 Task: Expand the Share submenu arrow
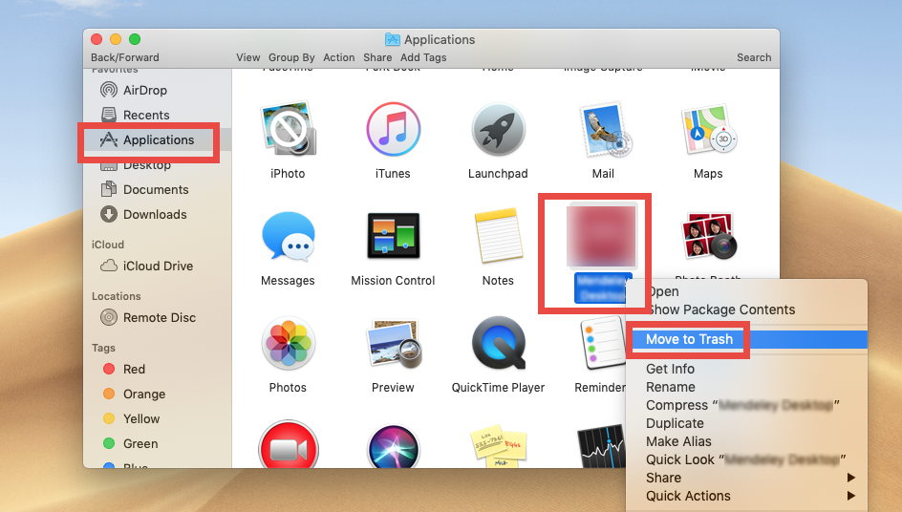(849, 478)
